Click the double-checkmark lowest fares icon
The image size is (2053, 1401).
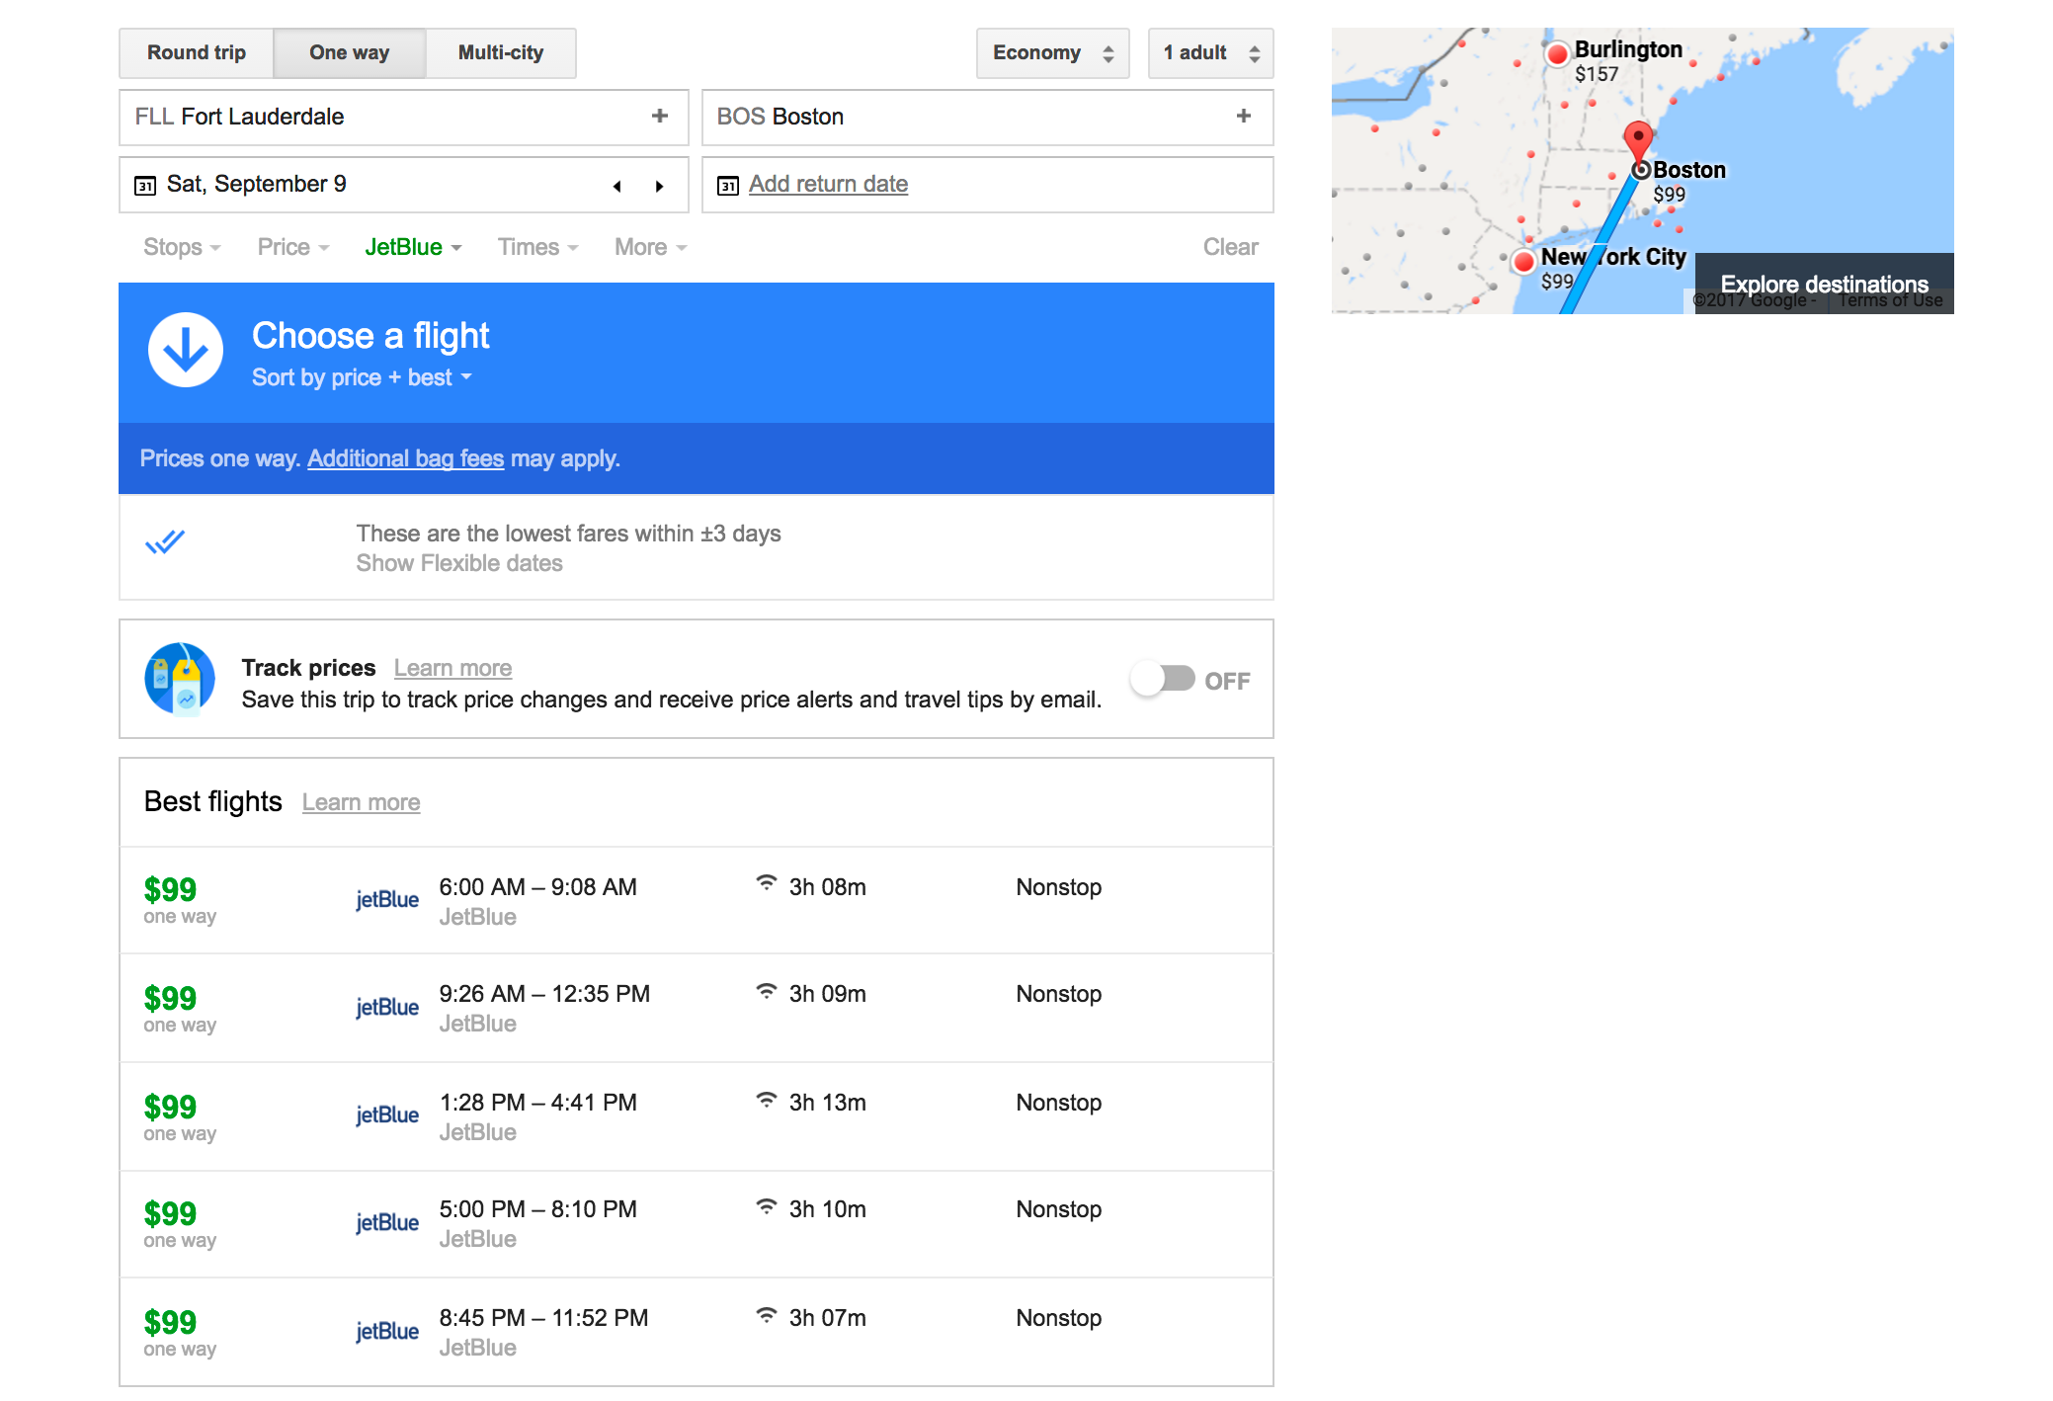pos(165,541)
